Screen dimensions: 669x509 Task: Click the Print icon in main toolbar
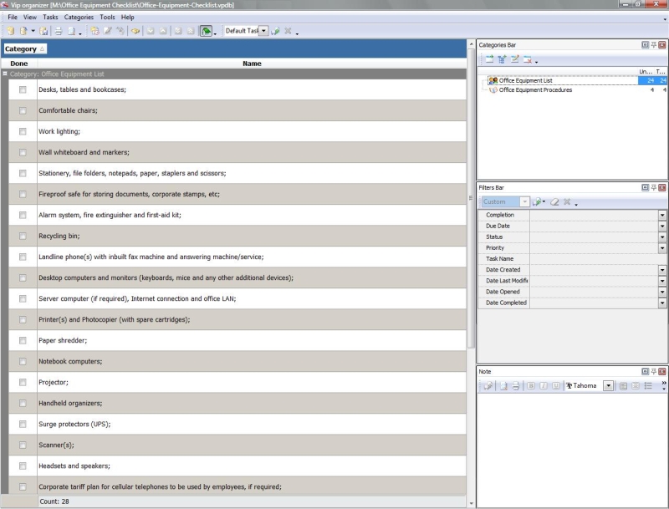(59, 31)
